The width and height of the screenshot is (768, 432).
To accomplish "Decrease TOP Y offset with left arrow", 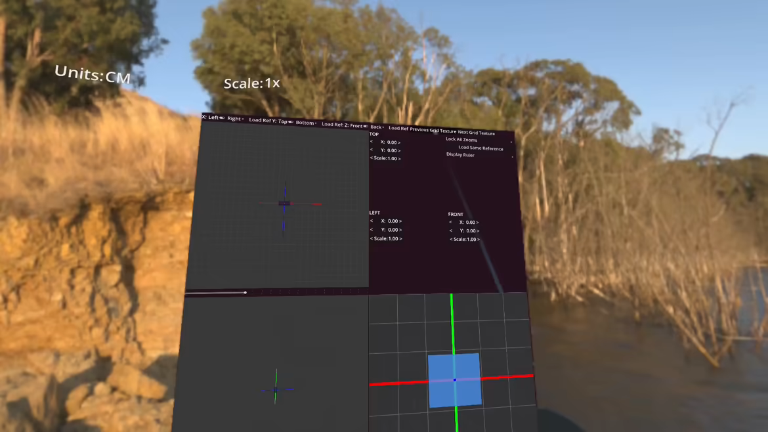I will coord(372,150).
